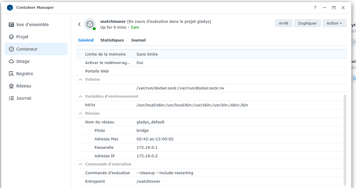Select Conteneur in the sidebar
Viewport: 356px width, 188px height.
[36, 49]
